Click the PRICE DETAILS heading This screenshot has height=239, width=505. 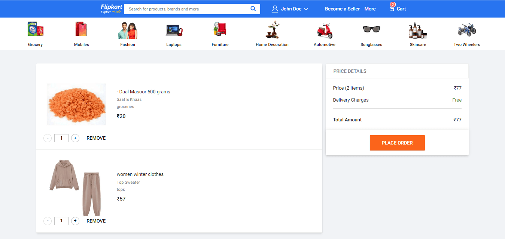(x=350, y=71)
